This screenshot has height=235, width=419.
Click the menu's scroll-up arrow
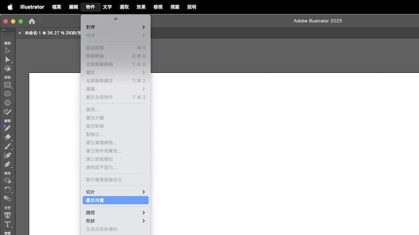(116, 19)
